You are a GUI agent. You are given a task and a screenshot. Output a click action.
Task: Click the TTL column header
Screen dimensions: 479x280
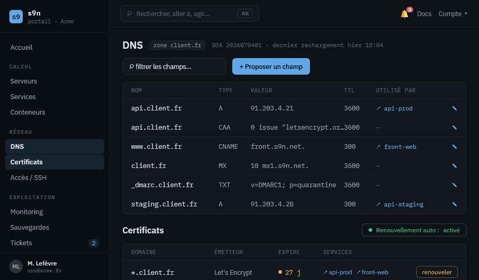point(349,90)
